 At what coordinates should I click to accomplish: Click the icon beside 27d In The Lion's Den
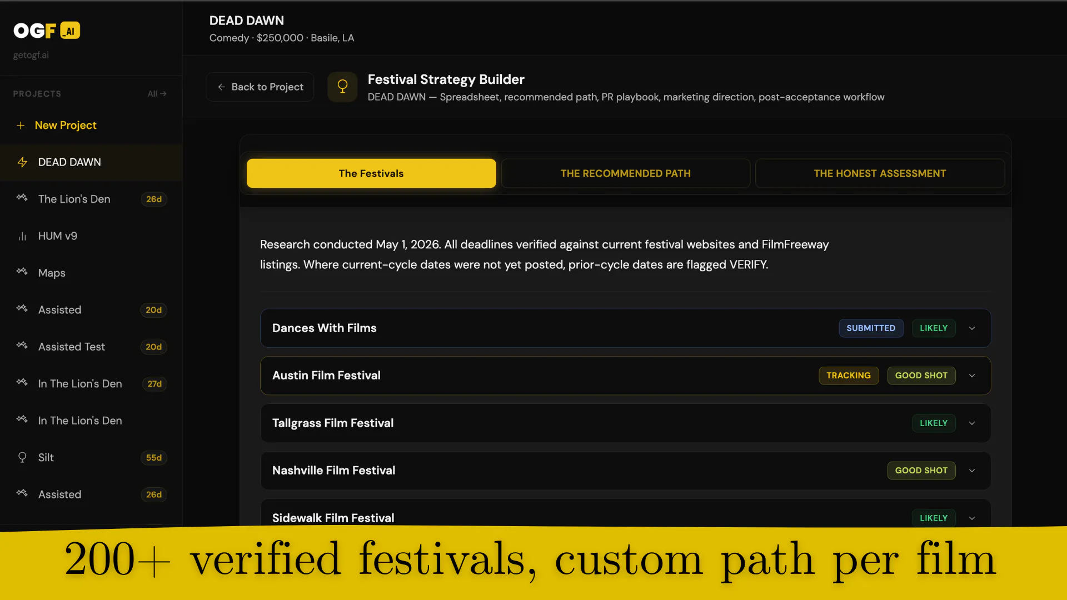(x=22, y=383)
